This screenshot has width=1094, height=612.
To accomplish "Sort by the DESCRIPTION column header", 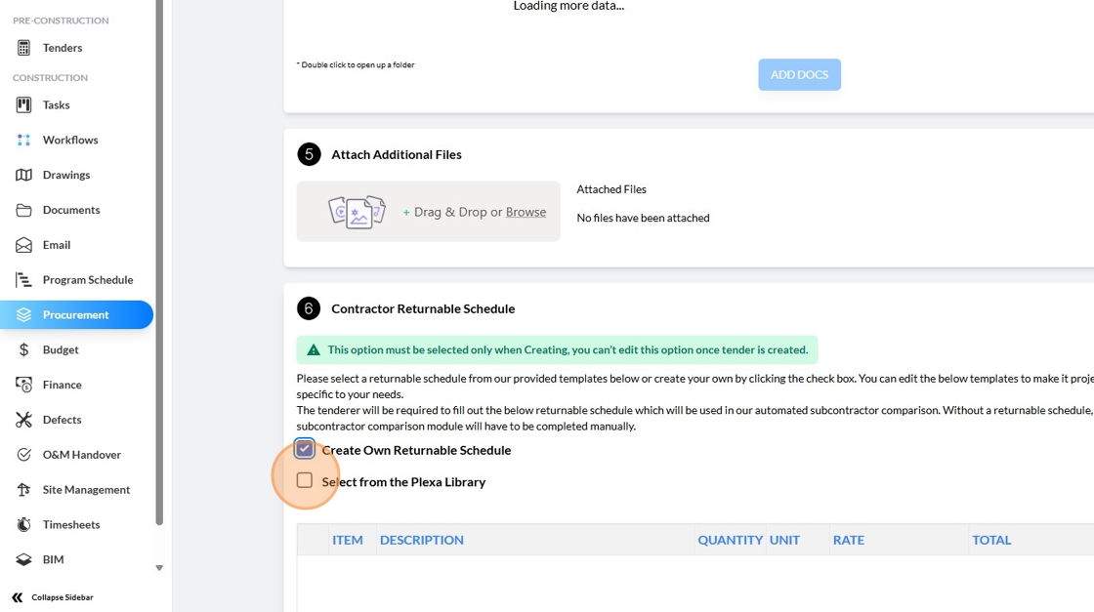I will (422, 540).
